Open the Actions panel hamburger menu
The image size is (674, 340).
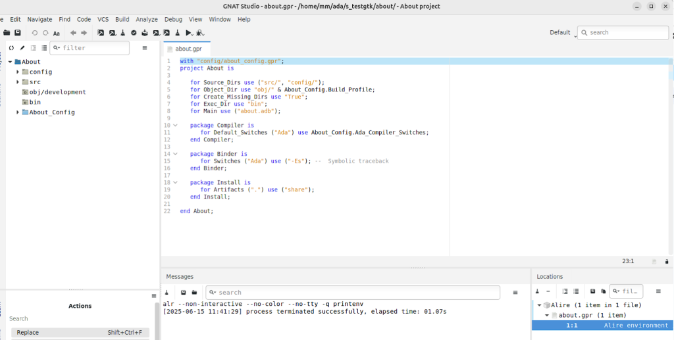click(154, 296)
